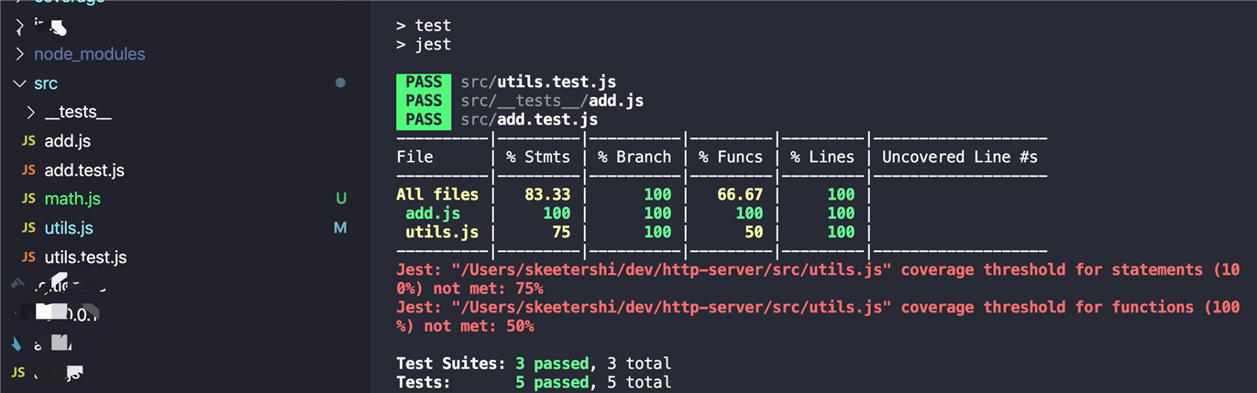
Task: Click the '% Funcs' column header
Action: pyautogui.click(x=731, y=157)
